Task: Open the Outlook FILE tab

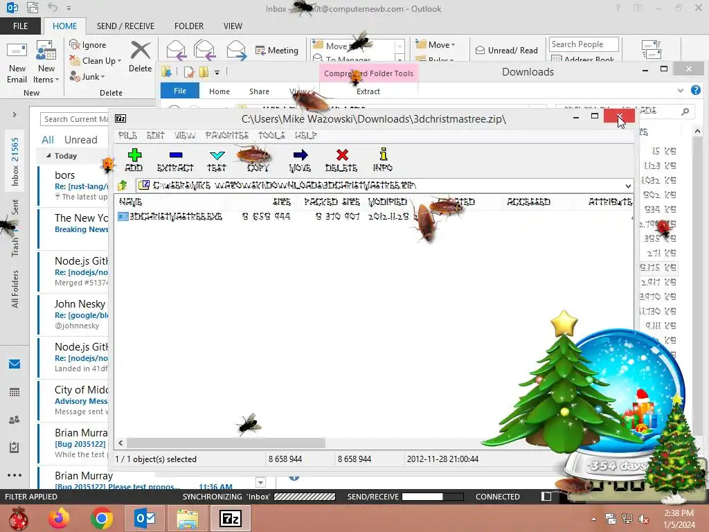Action: 20,26
